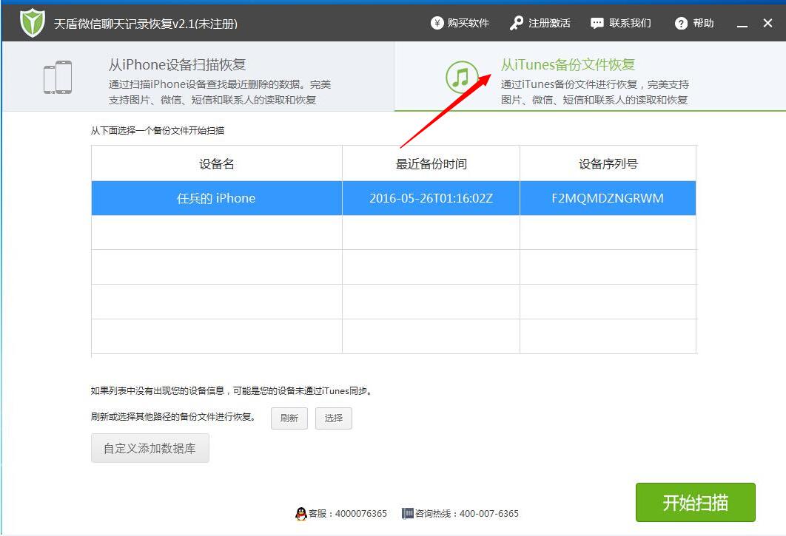
Task: Click the 刷新 refresh button
Action: (289, 418)
